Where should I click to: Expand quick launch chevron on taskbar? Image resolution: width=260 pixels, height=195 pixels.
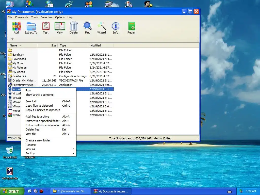click(x=47, y=190)
